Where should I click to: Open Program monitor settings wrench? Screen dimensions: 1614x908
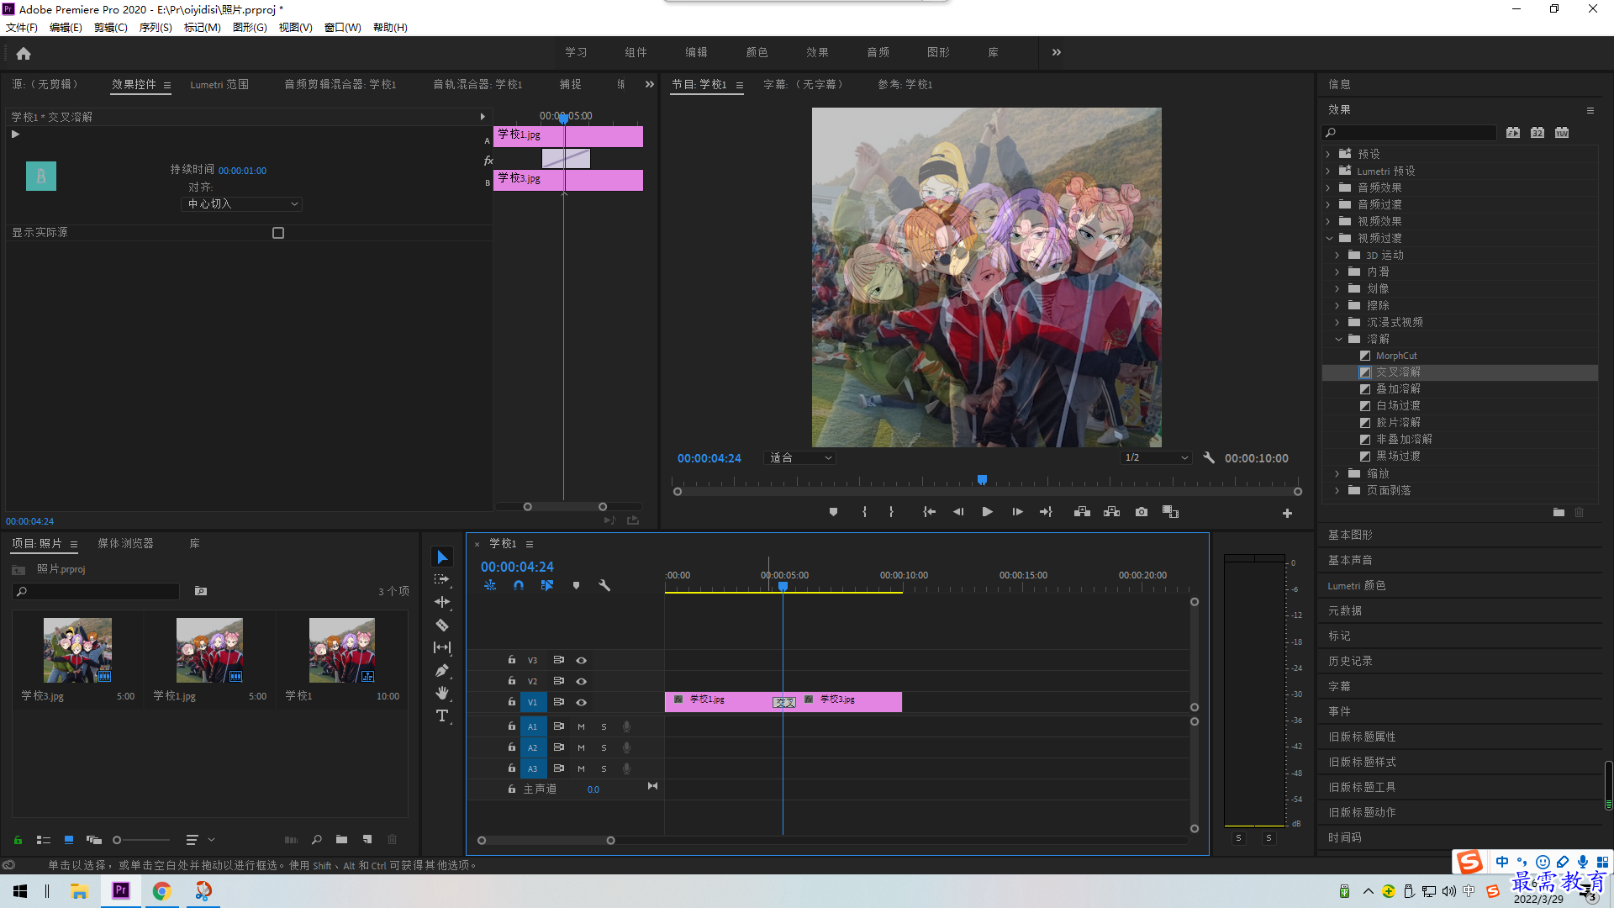1209,457
